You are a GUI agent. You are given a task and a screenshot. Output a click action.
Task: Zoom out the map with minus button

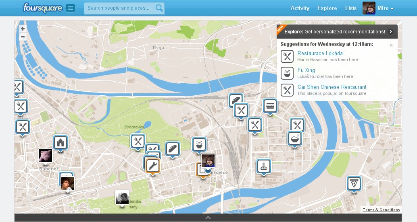tap(23, 37)
